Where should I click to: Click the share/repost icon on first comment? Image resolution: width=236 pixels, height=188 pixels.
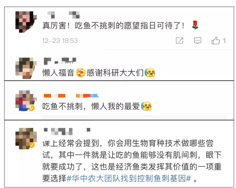coord(180,40)
